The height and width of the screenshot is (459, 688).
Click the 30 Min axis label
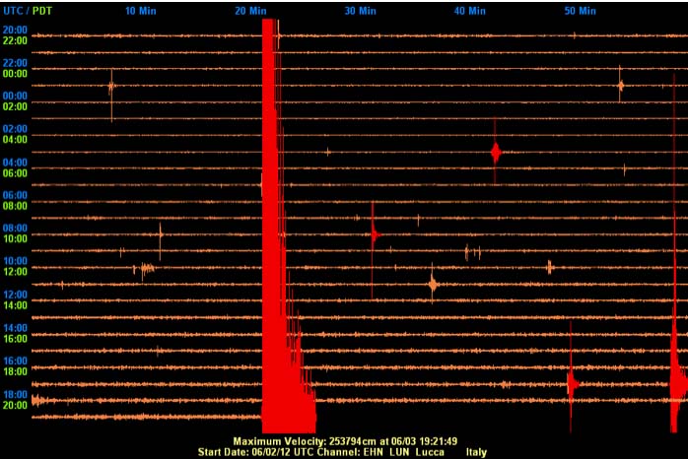(x=360, y=11)
